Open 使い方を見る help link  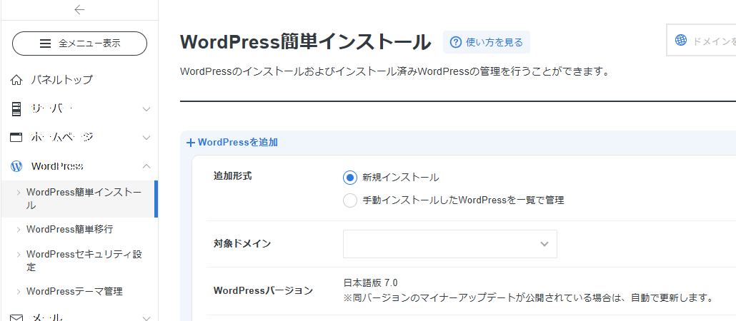tap(487, 42)
